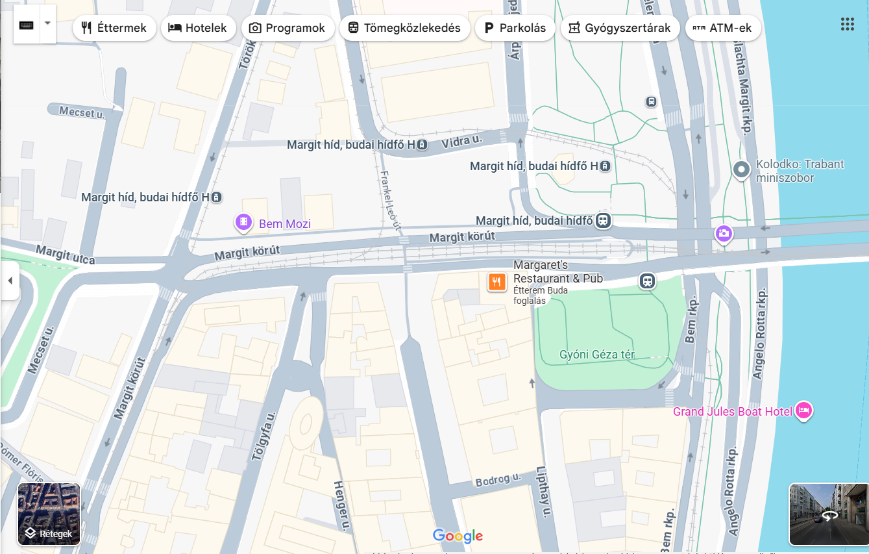Open the Google apps grid icon
The height and width of the screenshot is (554, 869).
[x=847, y=25]
